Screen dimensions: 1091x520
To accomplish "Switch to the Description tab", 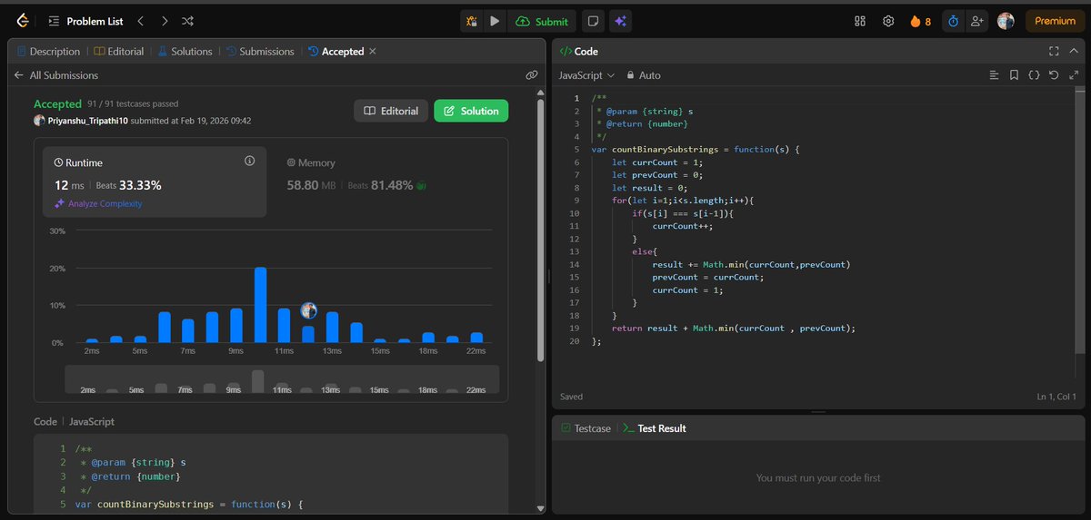I will [47, 52].
